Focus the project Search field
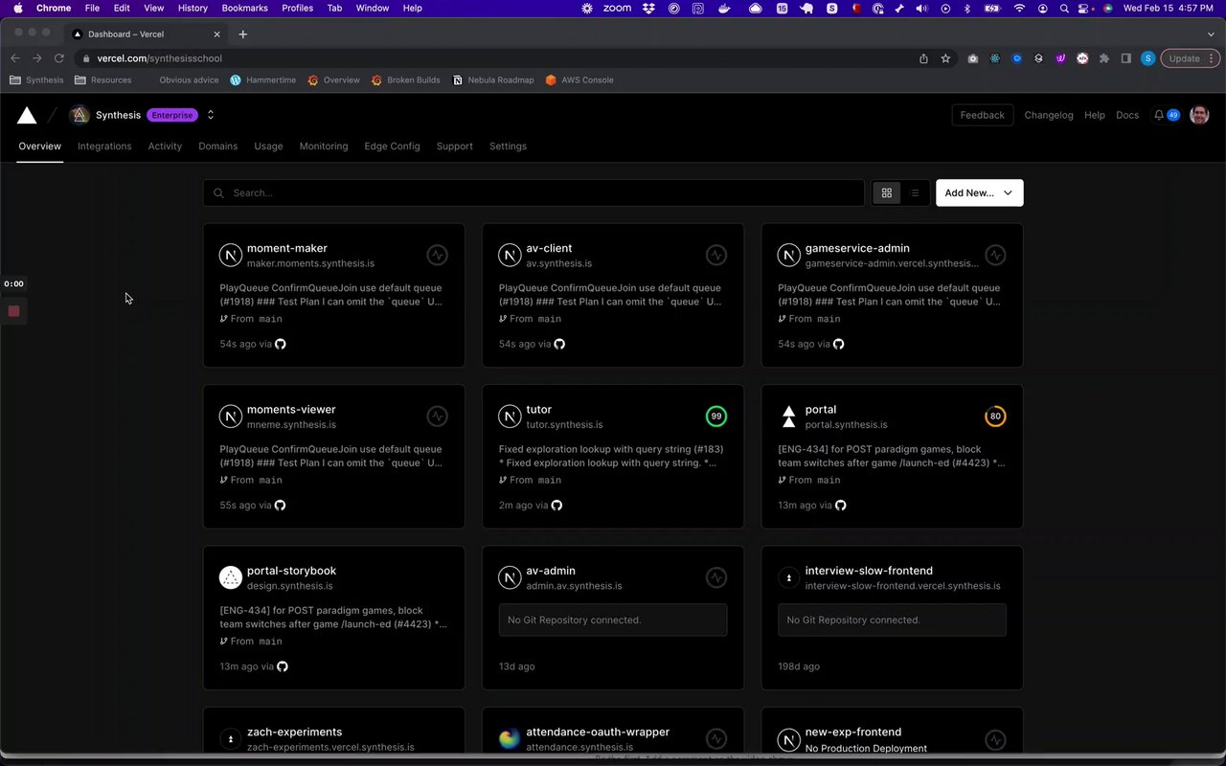 (534, 192)
